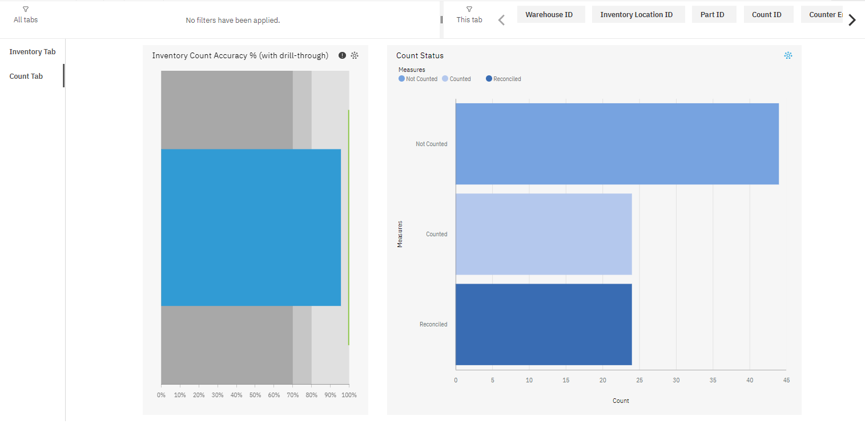Click the Count ID filter button

[768, 15]
